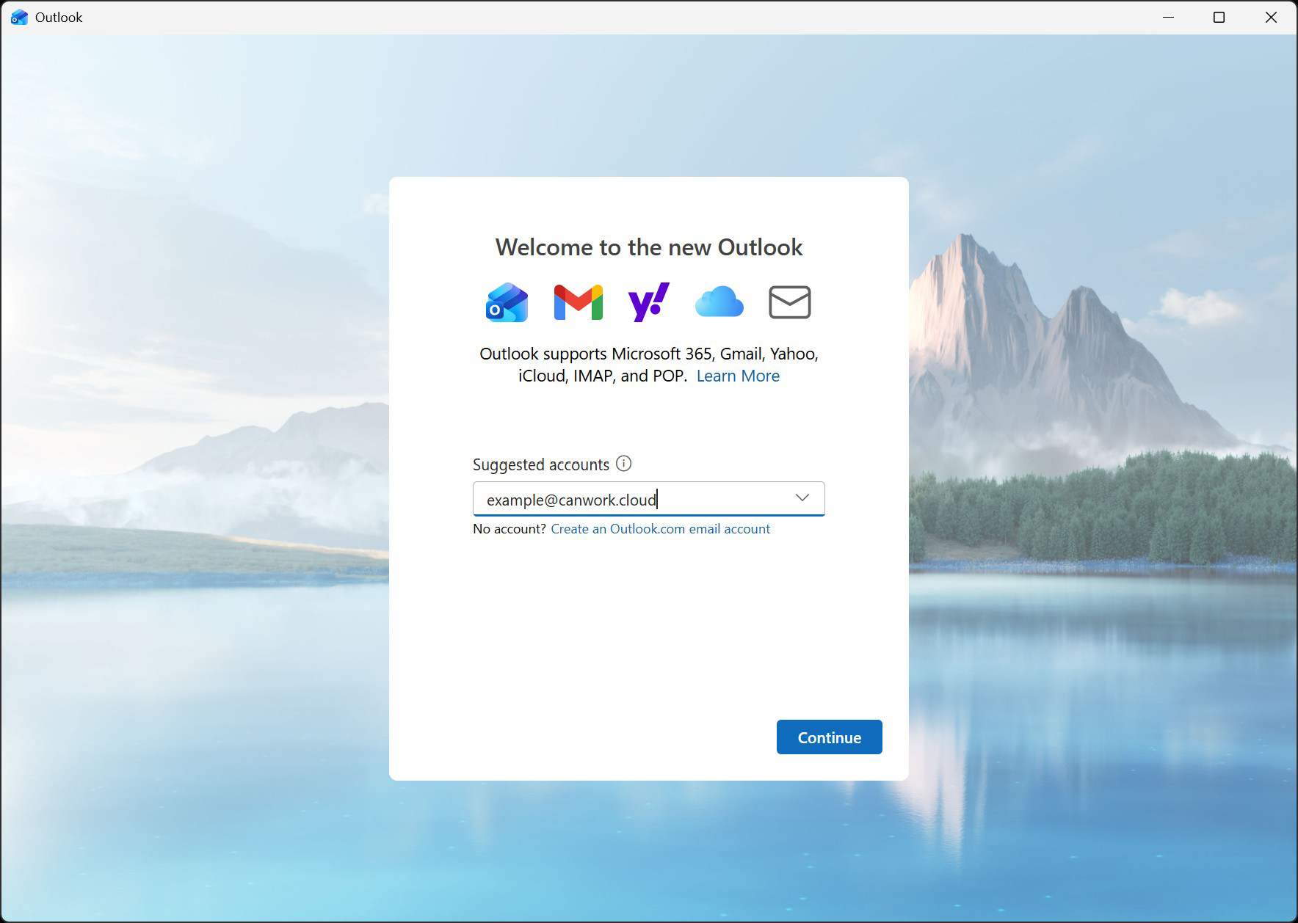Click the Welcome to the new Outlook heading
This screenshot has width=1298, height=923.
coord(648,247)
